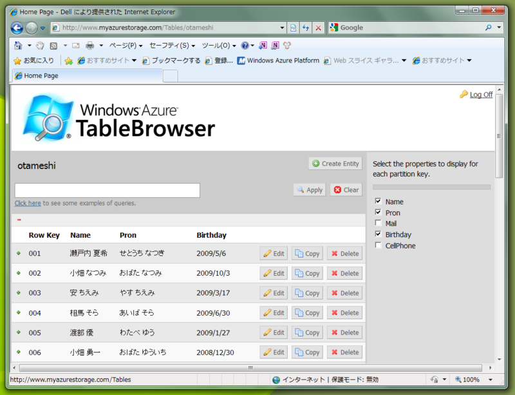Click the Google search box
The image size is (515, 395).
click(x=407, y=28)
